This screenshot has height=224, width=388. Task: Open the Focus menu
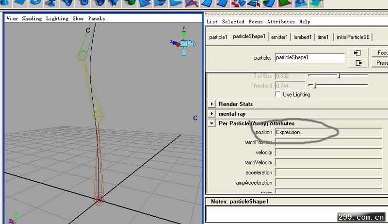pos(256,21)
